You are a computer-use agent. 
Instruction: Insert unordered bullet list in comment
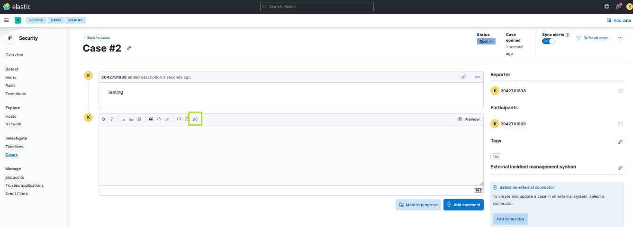[124, 119]
